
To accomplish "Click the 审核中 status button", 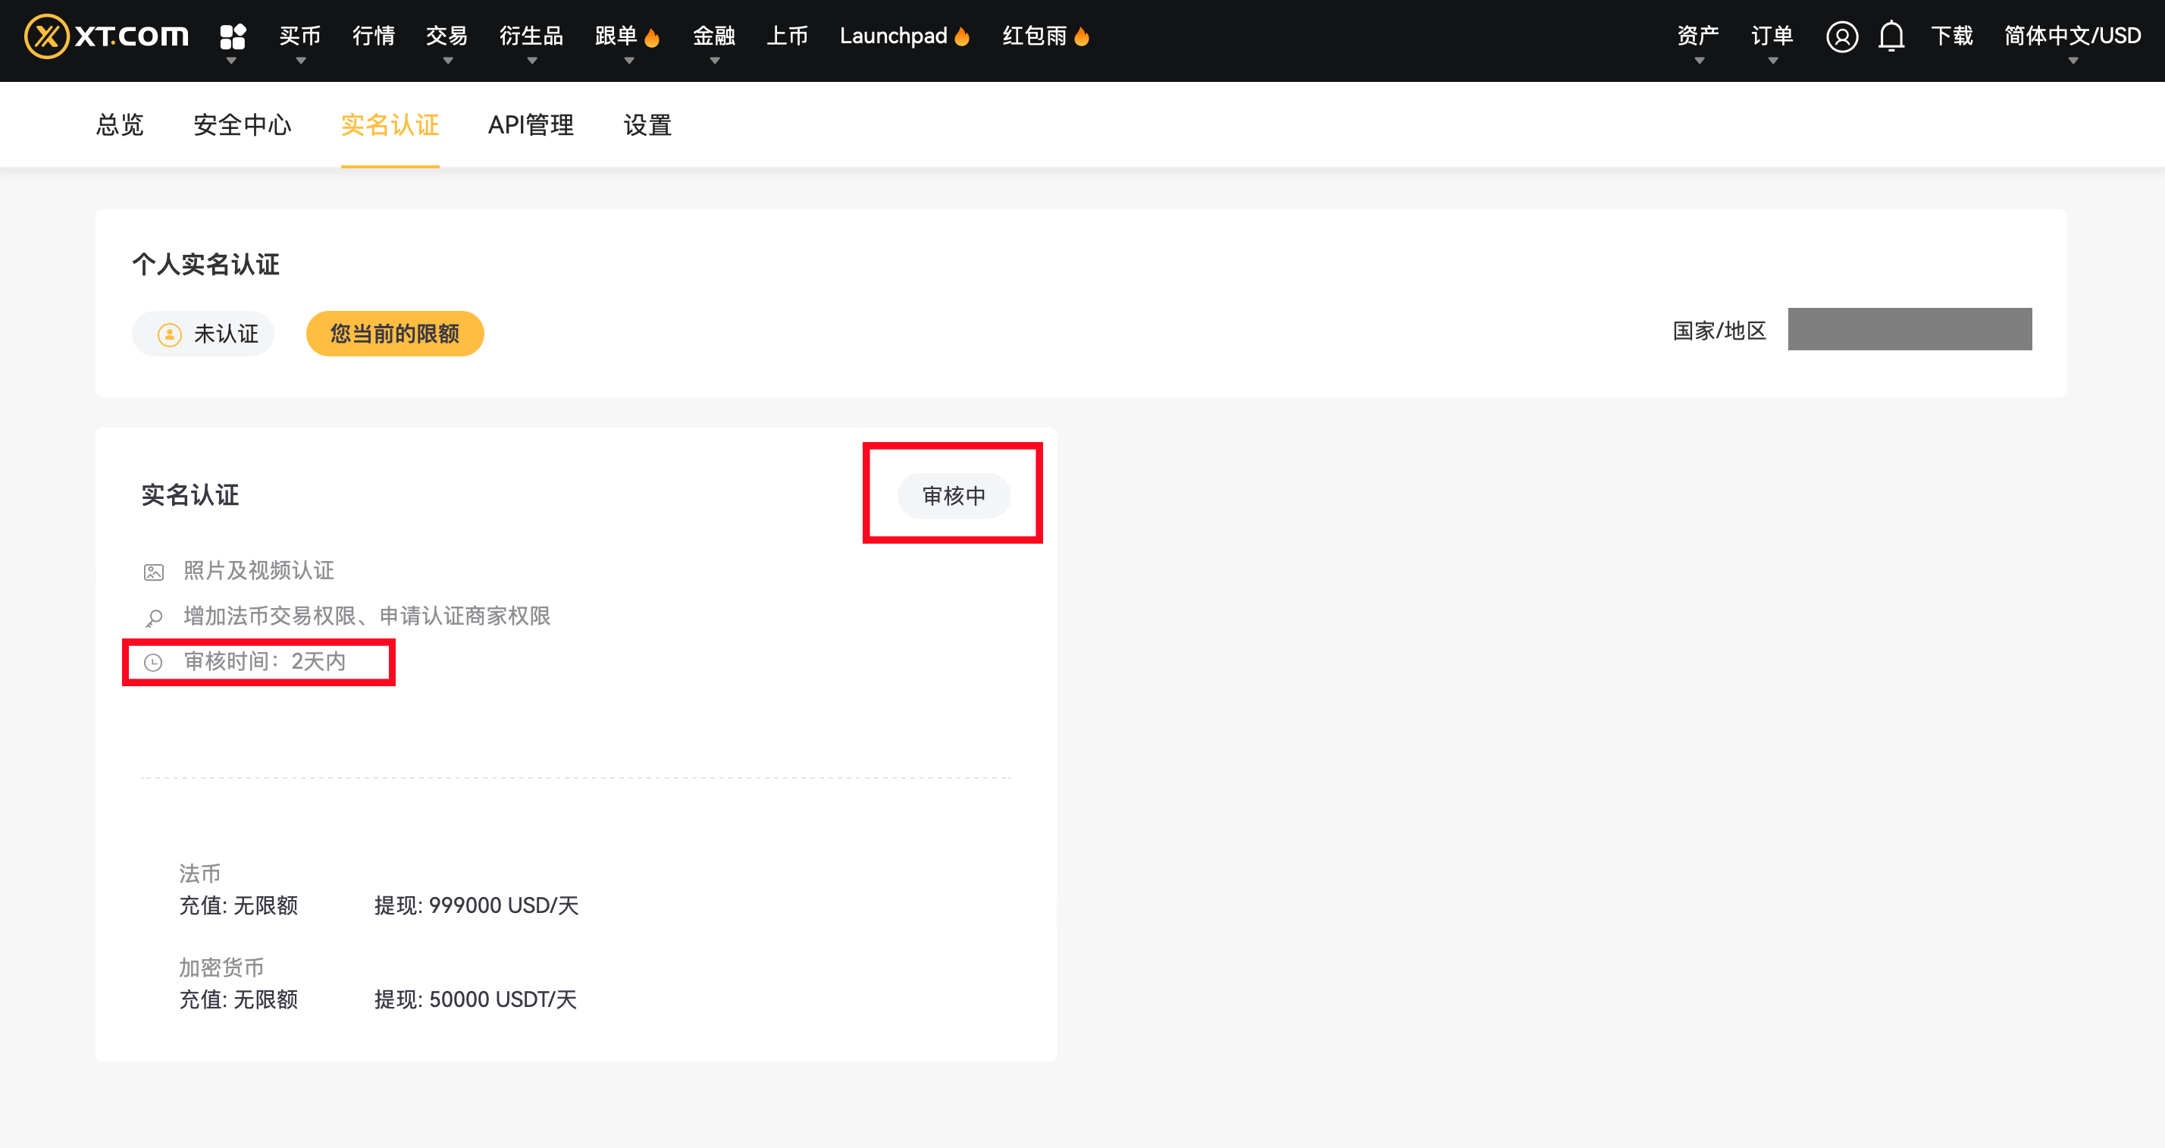I will pos(954,496).
